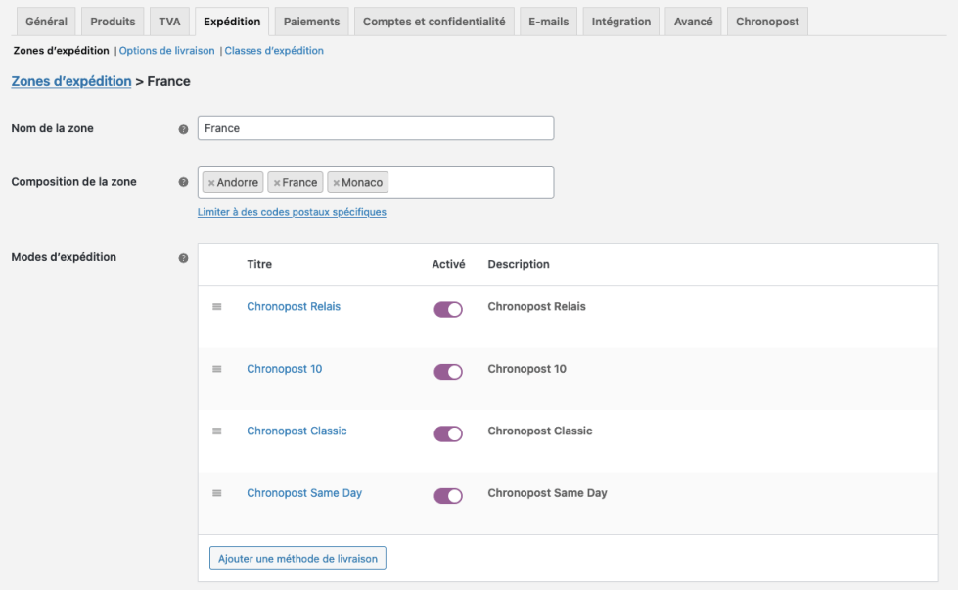Open the Chronopost Same Day method link
The image size is (958, 590).
(304, 493)
